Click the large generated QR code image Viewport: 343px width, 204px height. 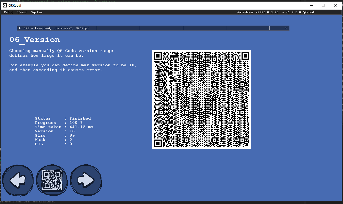point(202,100)
